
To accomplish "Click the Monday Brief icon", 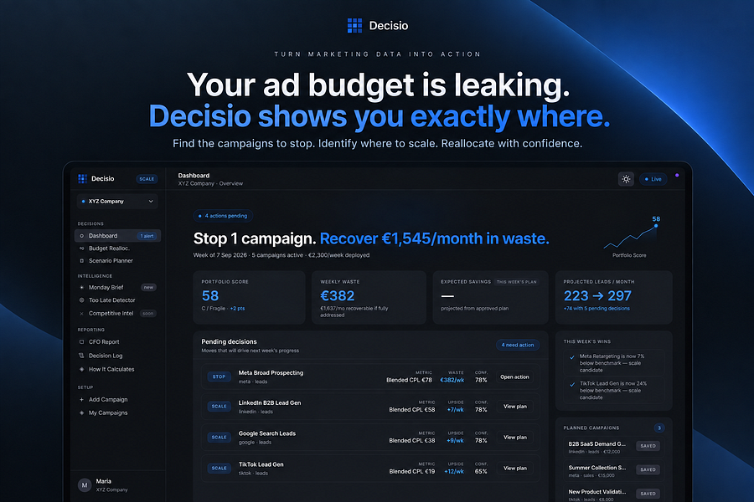I will (x=81, y=287).
